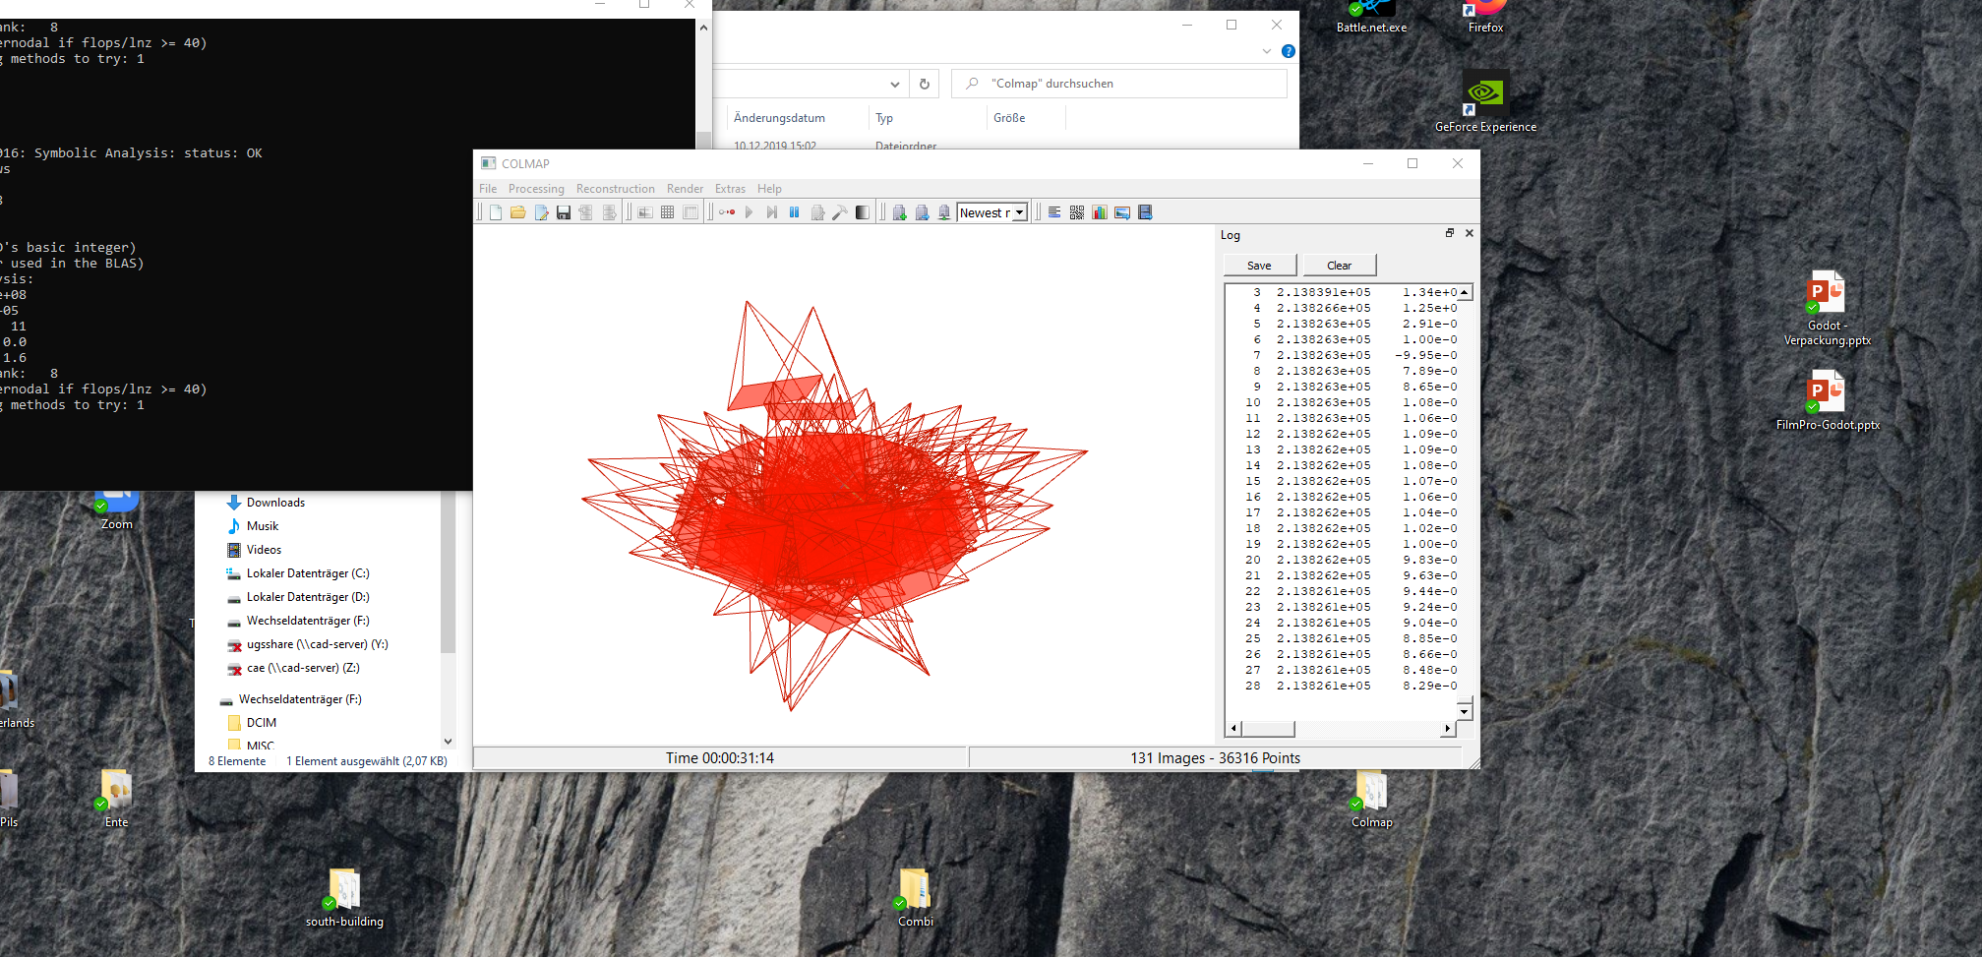The image size is (1982, 957).
Task: Pause the reconstruction
Action: 794,212
